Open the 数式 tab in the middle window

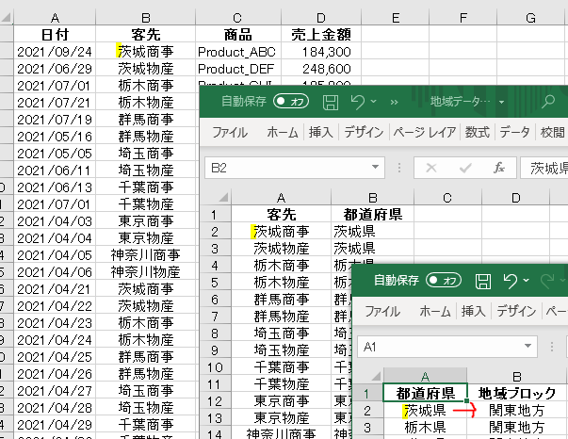(x=477, y=132)
